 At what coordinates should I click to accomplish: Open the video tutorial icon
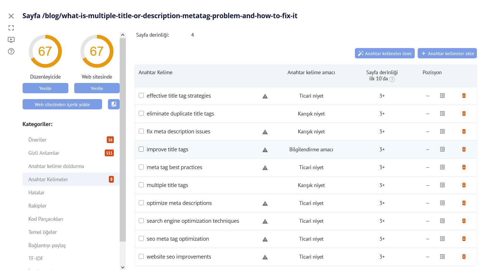11,40
